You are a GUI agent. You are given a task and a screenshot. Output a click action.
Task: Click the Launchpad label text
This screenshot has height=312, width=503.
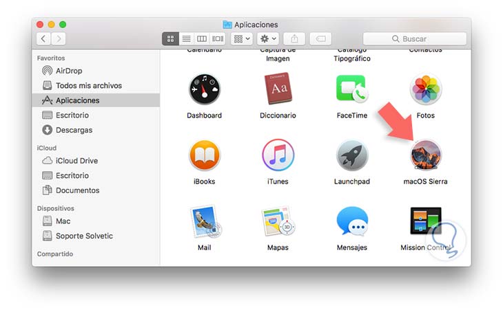352,181
